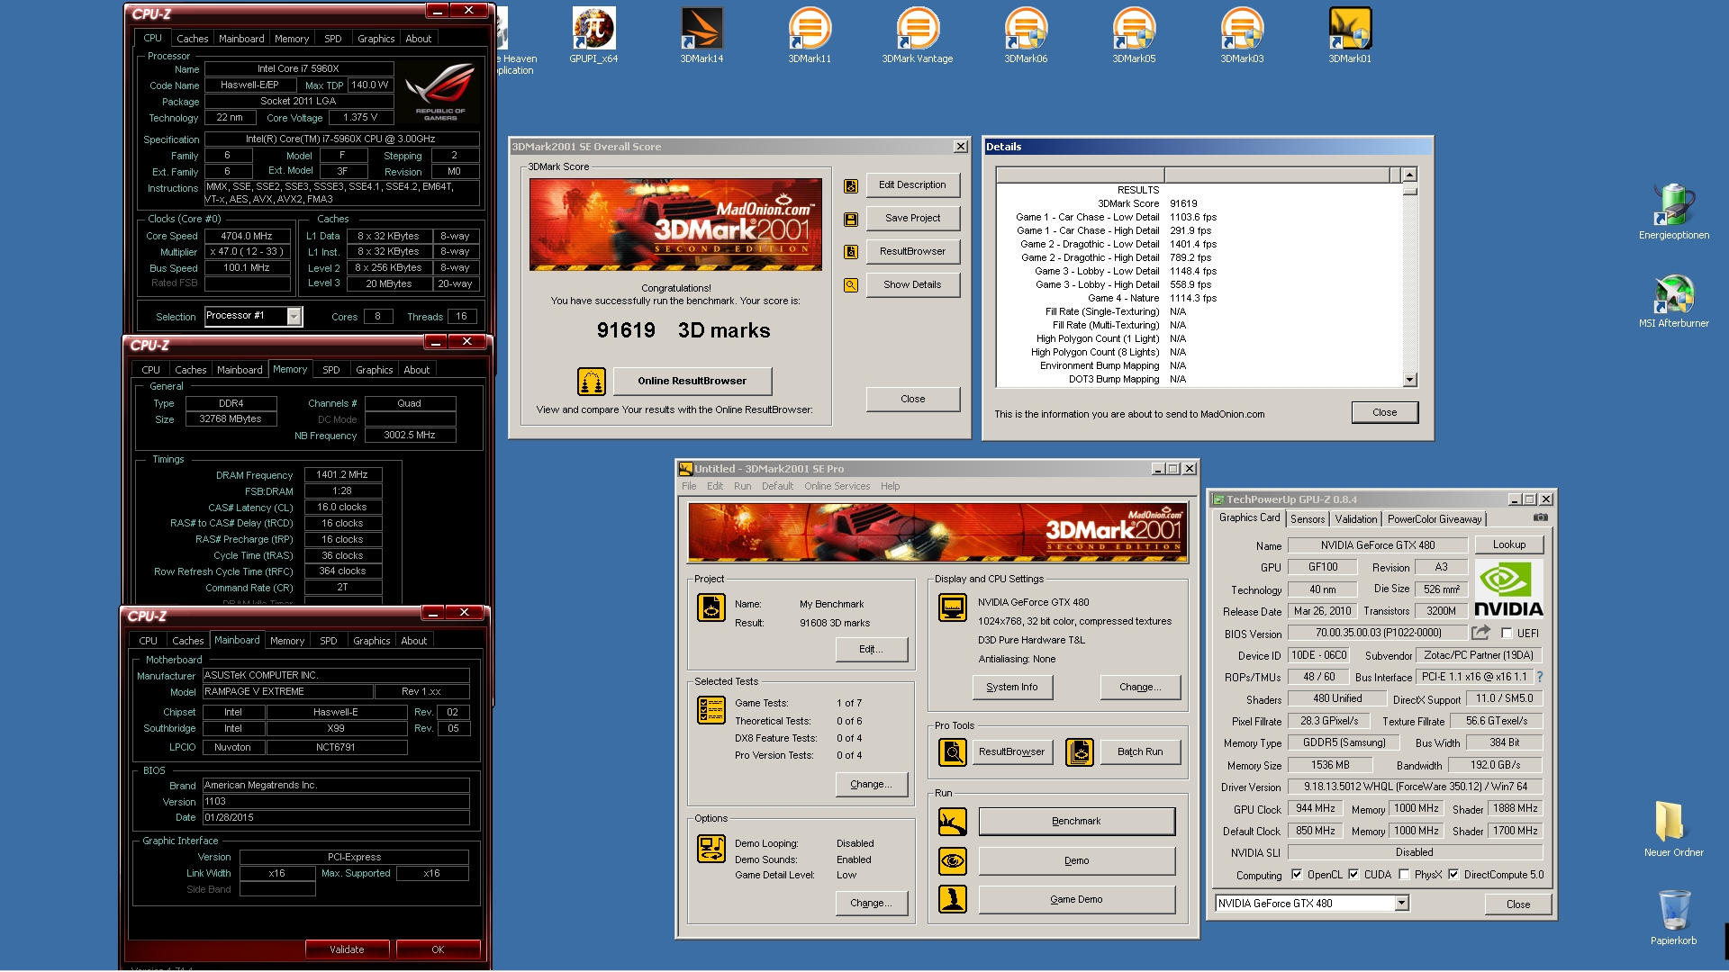Click Batch Run button

click(x=1140, y=752)
